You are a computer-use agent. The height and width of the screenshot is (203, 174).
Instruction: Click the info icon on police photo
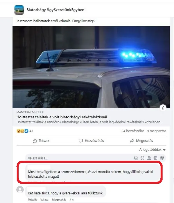tap(163, 108)
